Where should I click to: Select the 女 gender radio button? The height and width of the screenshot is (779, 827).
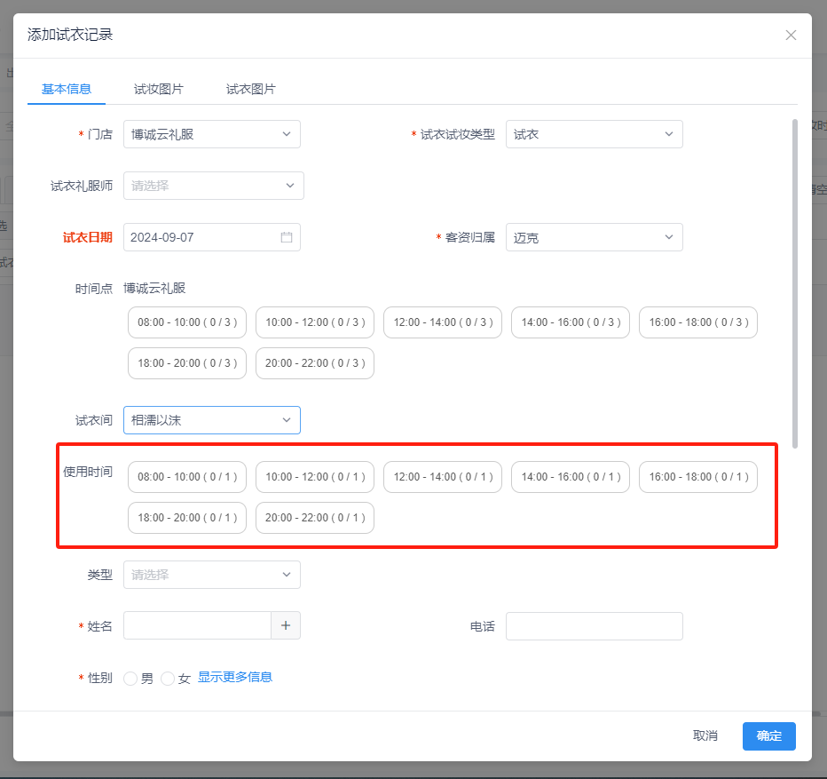coord(168,678)
